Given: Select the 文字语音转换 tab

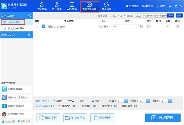Looking at the screenshot, I should point(90,7).
